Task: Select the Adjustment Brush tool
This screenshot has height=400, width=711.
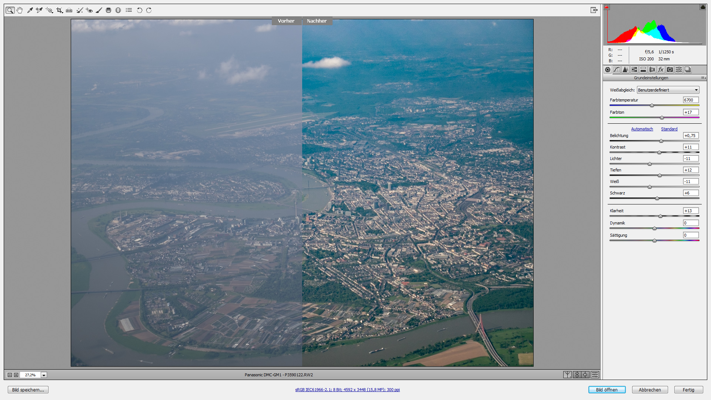Action: (99, 10)
